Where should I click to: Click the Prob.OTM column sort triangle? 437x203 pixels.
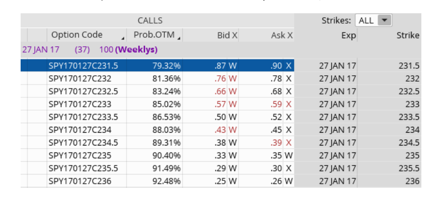179,38
